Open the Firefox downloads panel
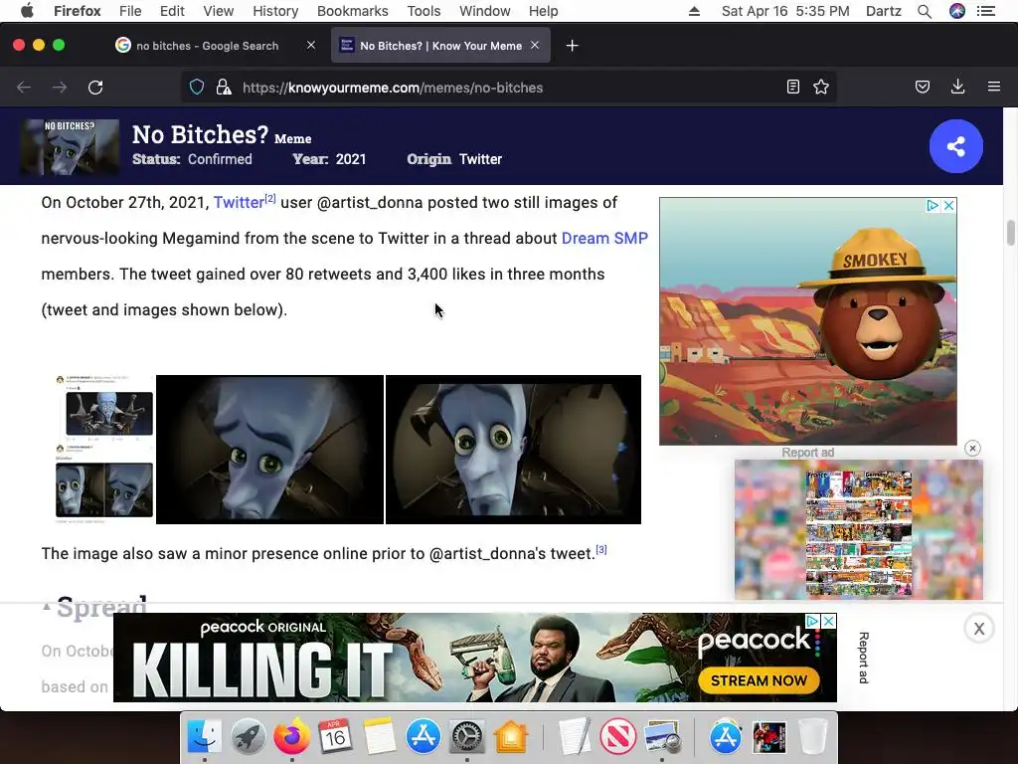The width and height of the screenshot is (1018, 764). pyautogui.click(x=957, y=88)
